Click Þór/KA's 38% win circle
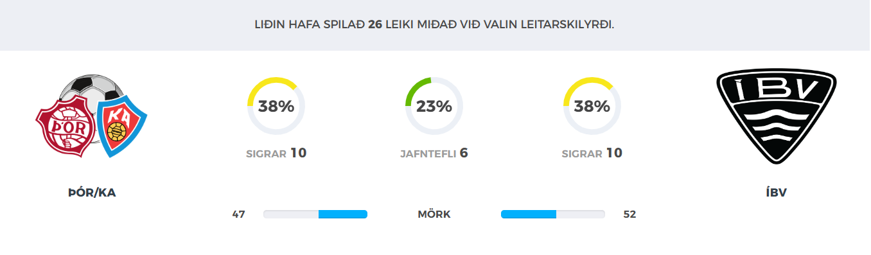Image resolution: width=871 pixels, height=255 pixels. (276, 106)
